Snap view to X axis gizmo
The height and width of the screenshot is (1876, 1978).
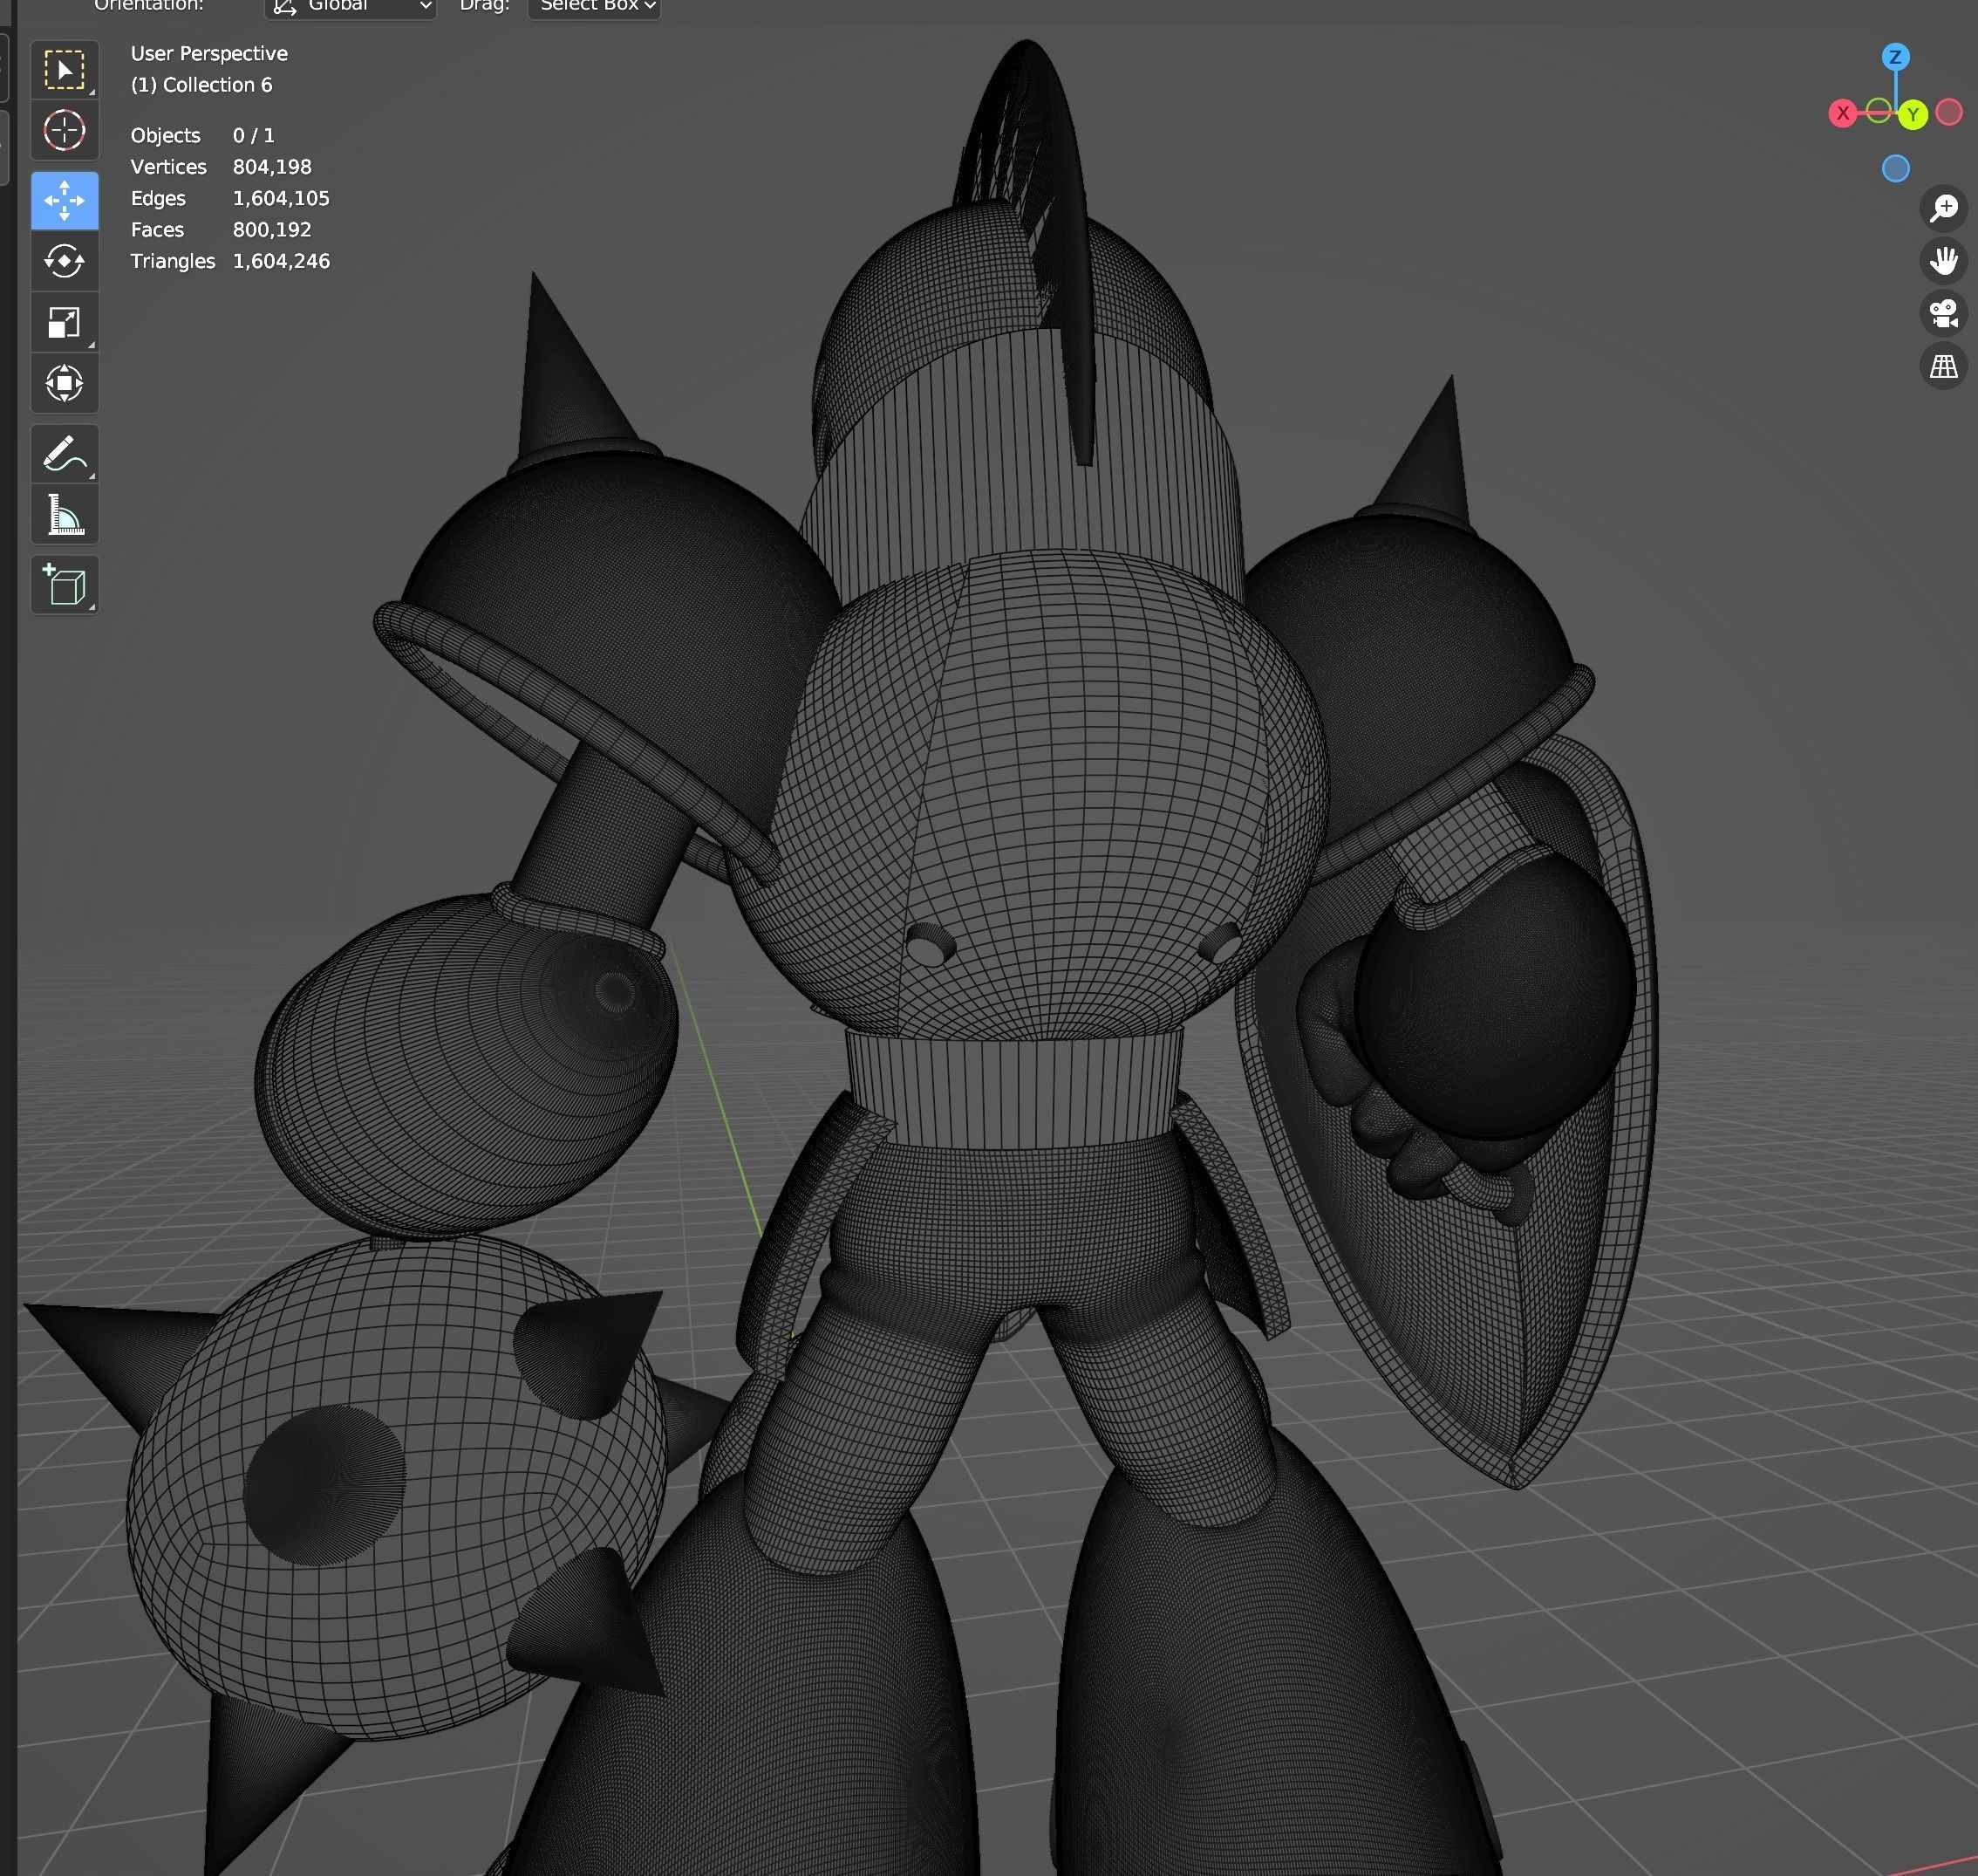[x=1842, y=113]
